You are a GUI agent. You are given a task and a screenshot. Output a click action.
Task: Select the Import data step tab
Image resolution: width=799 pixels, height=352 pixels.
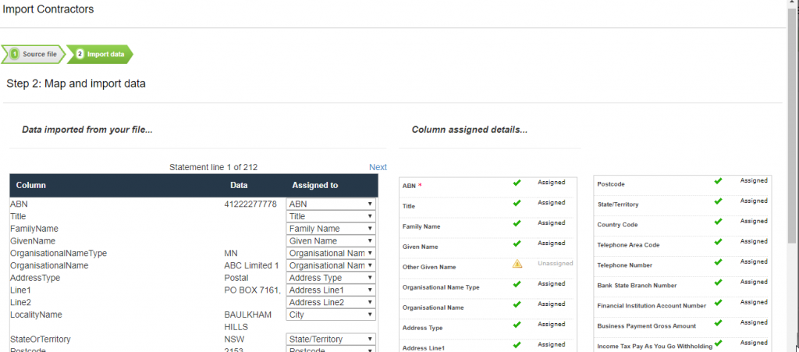coord(101,54)
